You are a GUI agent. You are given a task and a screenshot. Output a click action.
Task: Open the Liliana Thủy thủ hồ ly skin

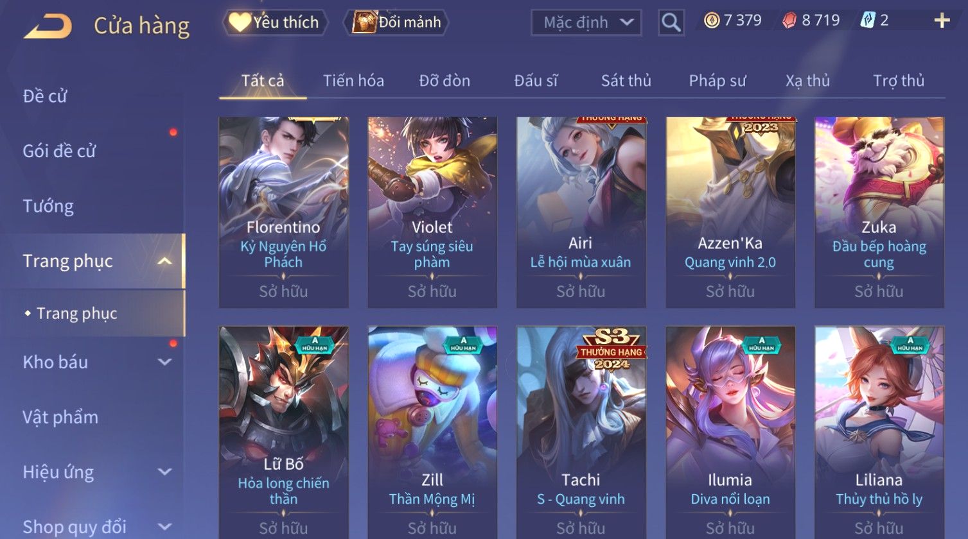click(879, 432)
